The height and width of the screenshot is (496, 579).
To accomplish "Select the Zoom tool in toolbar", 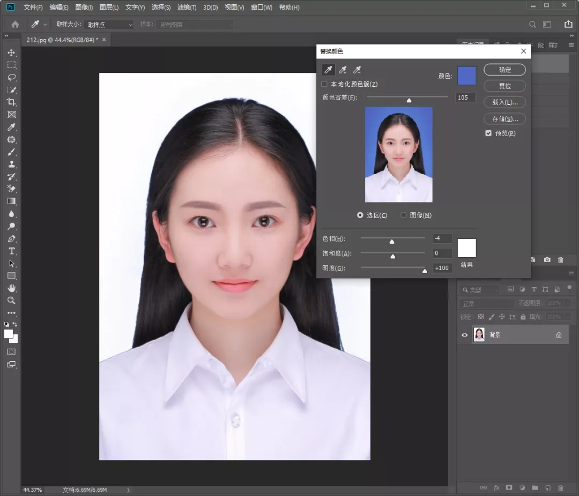I will 11,300.
